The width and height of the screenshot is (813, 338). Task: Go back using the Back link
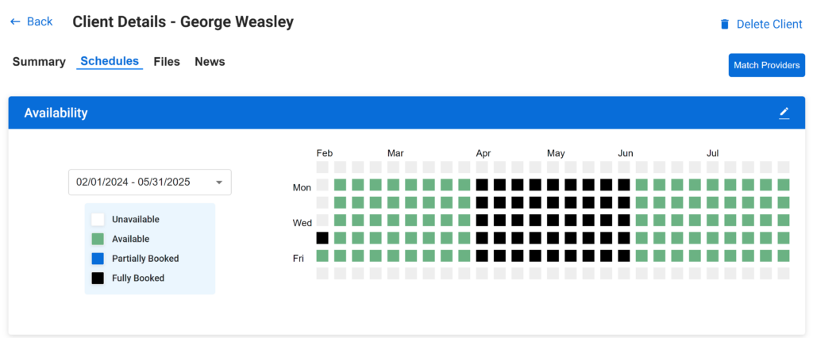tap(40, 21)
